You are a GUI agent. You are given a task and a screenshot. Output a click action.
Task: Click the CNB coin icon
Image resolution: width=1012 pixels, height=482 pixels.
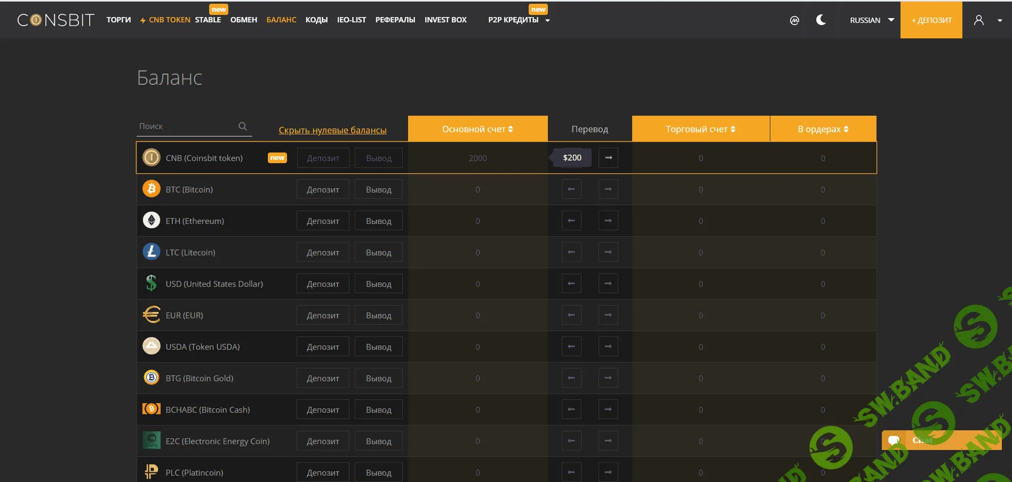pos(152,157)
